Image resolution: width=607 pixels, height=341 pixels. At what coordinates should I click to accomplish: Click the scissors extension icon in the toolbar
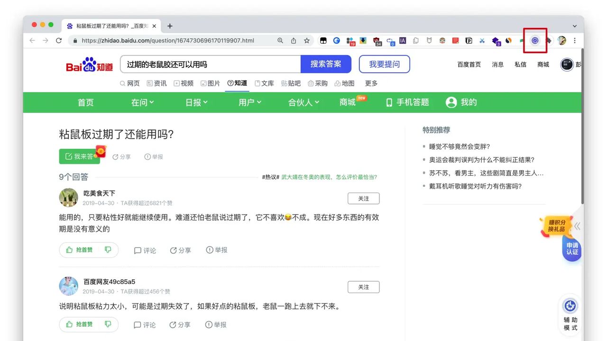482,41
